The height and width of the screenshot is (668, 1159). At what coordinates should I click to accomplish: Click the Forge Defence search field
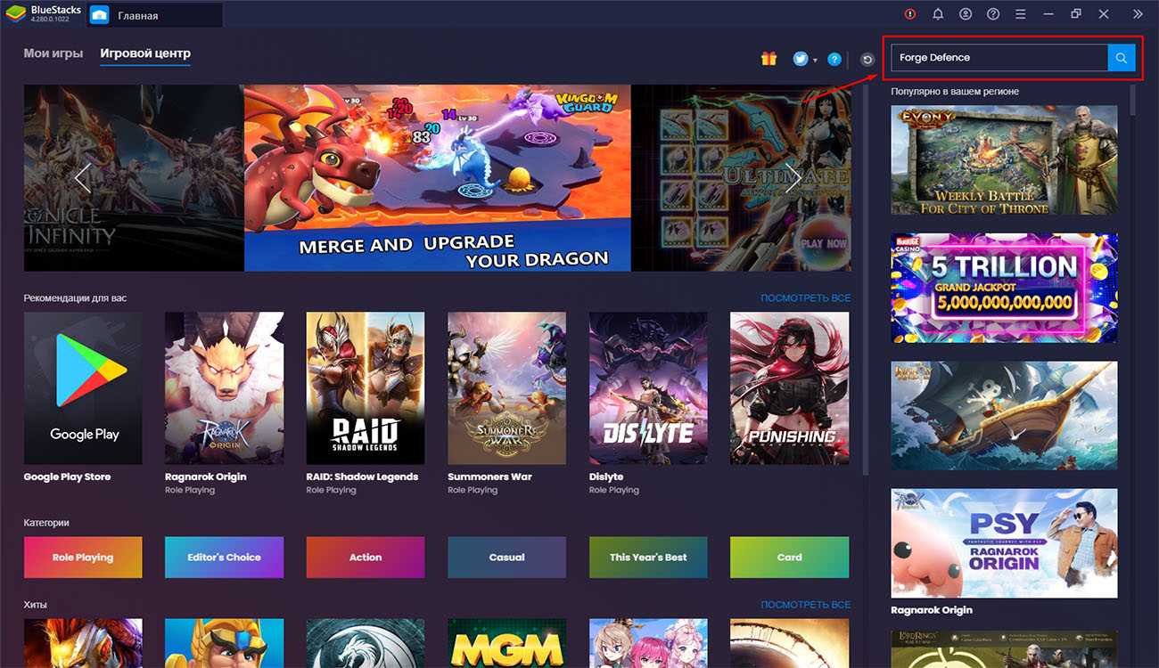click(999, 58)
